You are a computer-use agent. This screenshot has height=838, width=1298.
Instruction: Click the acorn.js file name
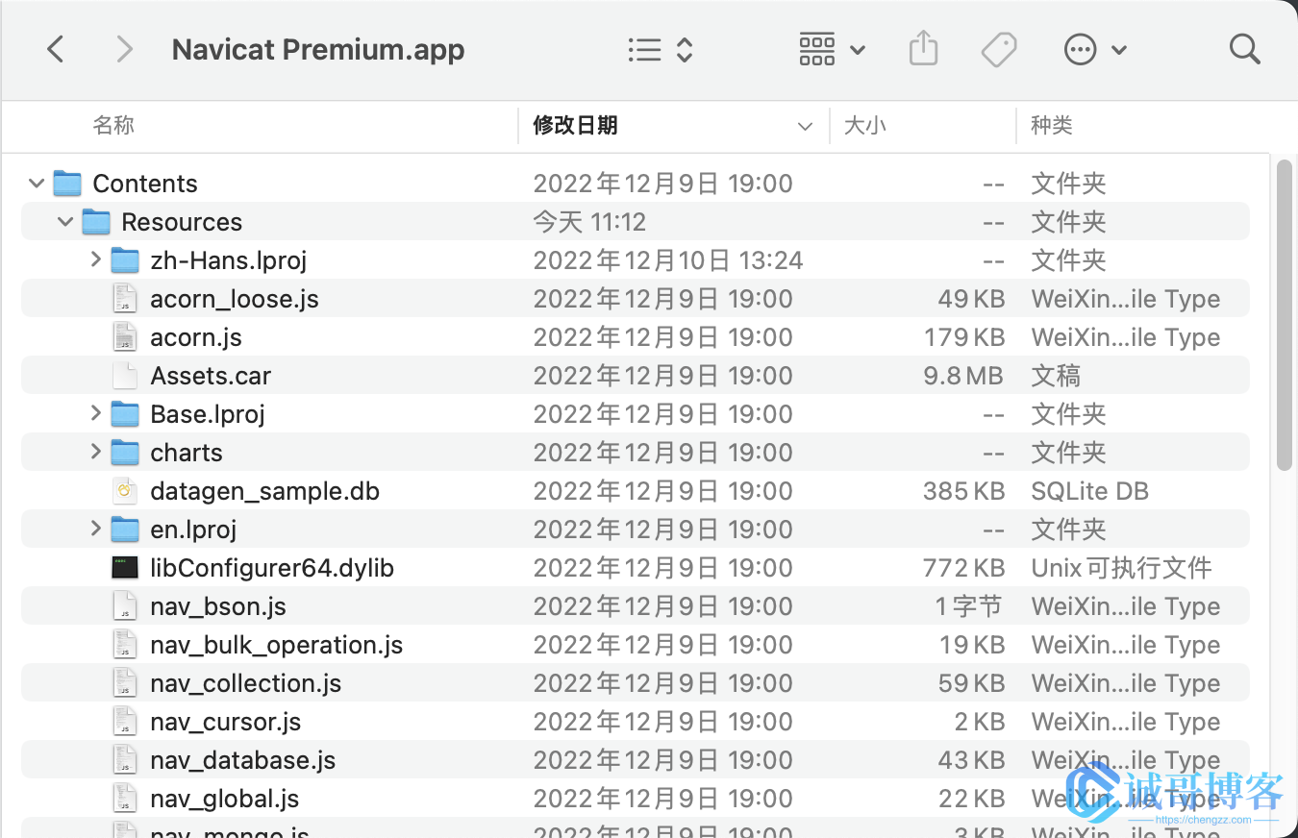(196, 337)
